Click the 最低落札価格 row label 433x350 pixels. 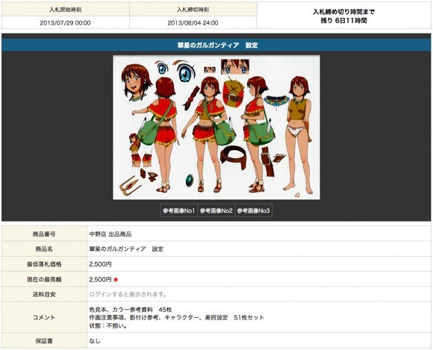(x=44, y=264)
